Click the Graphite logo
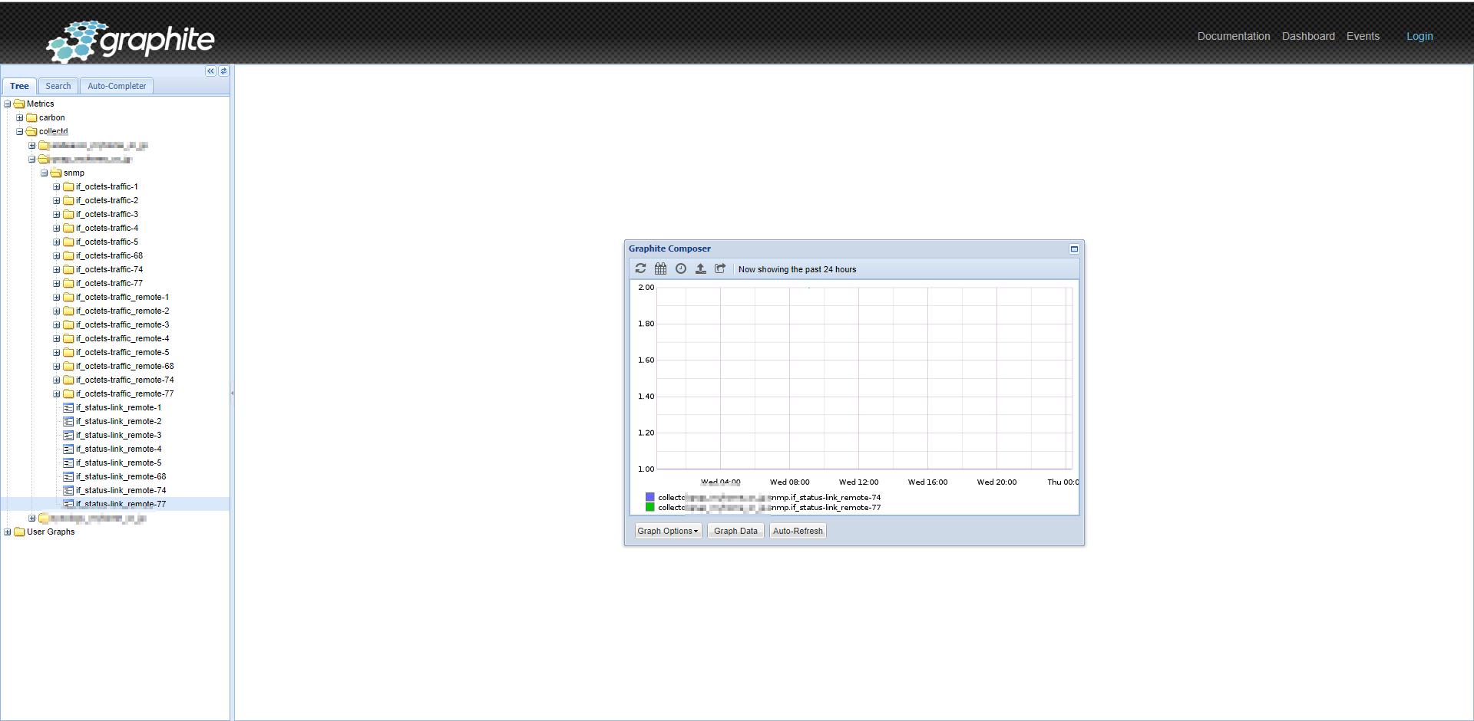This screenshot has height=721, width=1474. [x=131, y=41]
